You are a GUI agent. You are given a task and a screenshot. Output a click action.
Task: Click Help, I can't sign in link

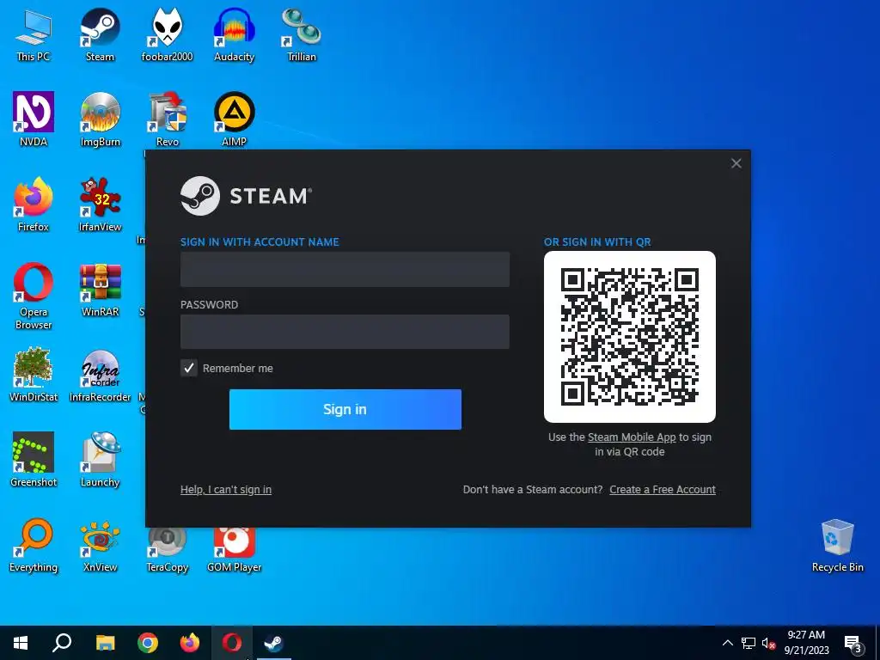pos(226,489)
